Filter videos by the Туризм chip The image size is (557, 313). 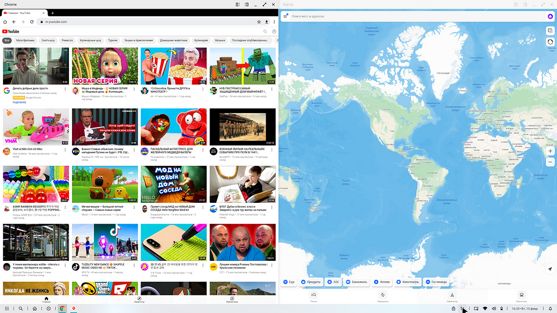pos(113,41)
